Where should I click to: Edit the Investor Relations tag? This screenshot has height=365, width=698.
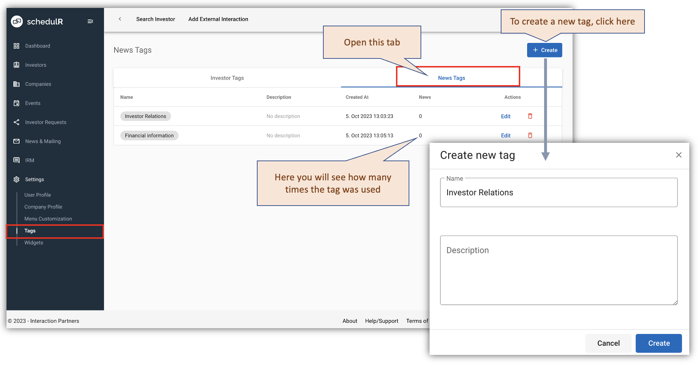pos(505,116)
